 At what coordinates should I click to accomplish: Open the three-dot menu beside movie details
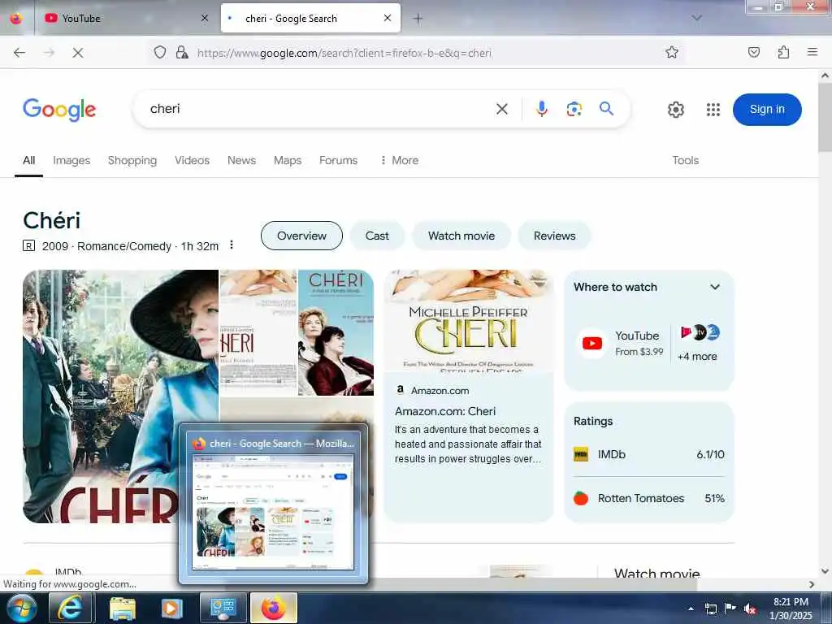(231, 245)
